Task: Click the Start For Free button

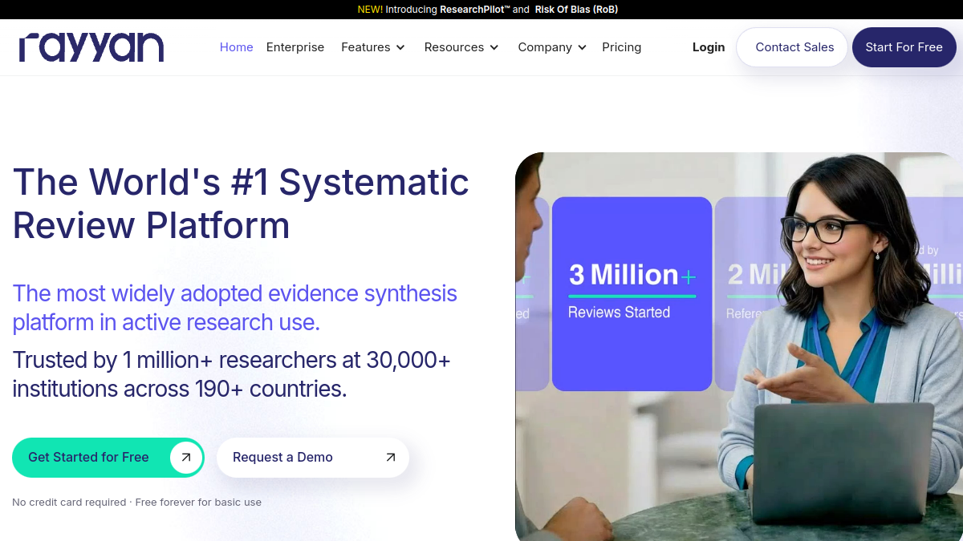Action: point(904,47)
